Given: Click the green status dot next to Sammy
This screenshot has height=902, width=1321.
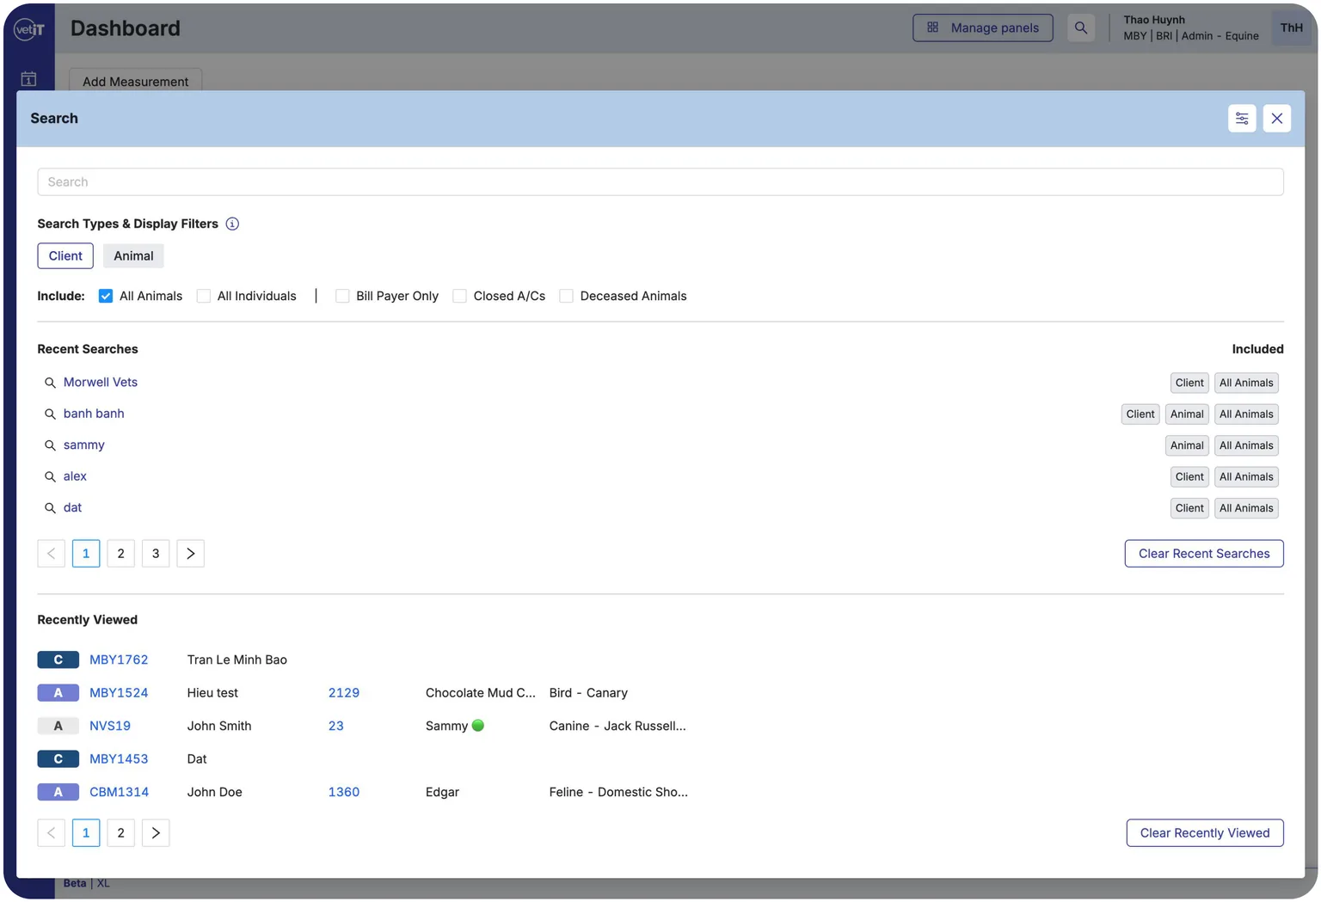Looking at the screenshot, I should (478, 726).
